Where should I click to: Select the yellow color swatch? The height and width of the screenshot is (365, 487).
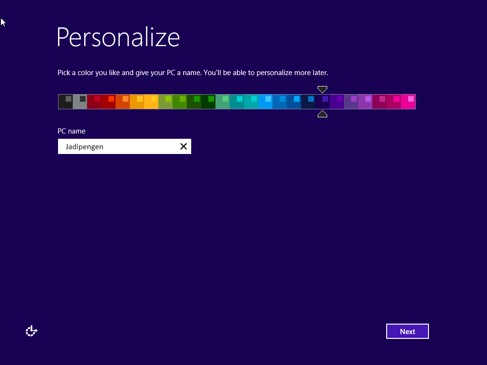click(151, 101)
